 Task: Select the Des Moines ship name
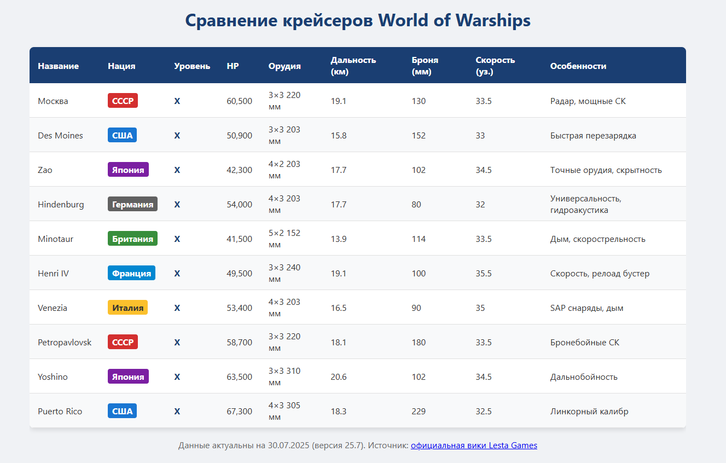click(60, 135)
